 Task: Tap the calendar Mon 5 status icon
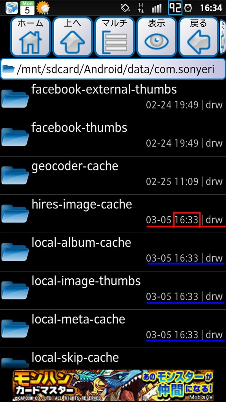pos(27,8)
